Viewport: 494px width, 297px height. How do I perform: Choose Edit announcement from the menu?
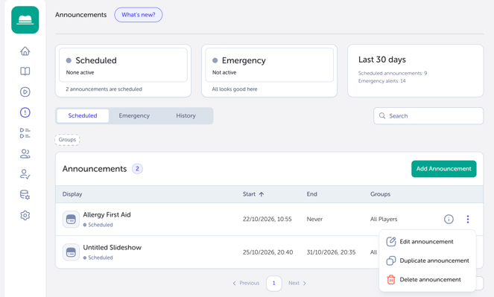pyautogui.click(x=427, y=242)
